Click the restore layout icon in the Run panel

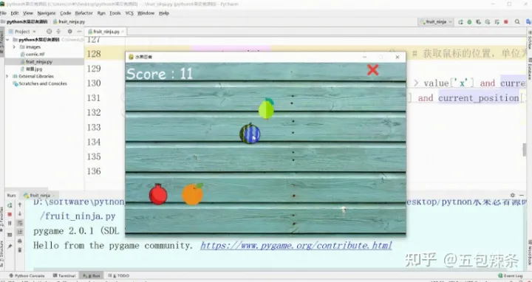tap(10, 235)
